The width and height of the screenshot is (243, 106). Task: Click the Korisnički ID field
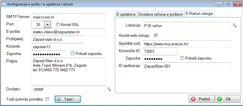click(x=160, y=51)
